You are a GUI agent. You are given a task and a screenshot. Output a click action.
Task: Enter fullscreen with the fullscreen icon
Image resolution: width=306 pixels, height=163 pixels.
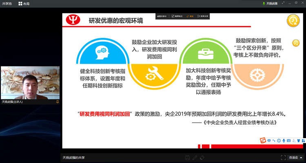(283, 157)
